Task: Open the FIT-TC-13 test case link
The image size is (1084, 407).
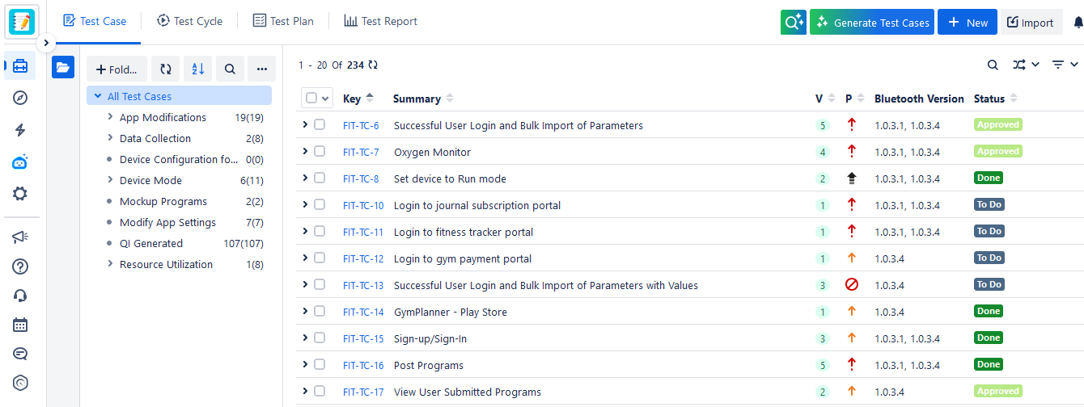Action: coord(363,285)
